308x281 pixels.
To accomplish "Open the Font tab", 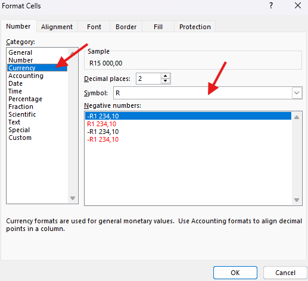I will [94, 27].
